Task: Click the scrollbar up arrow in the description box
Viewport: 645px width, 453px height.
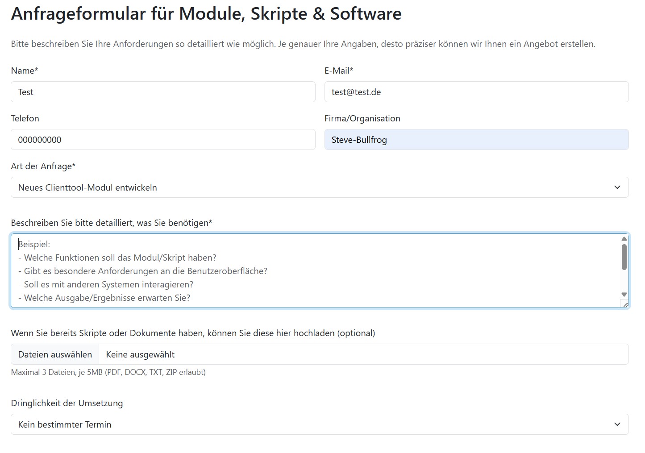Action: 624,239
